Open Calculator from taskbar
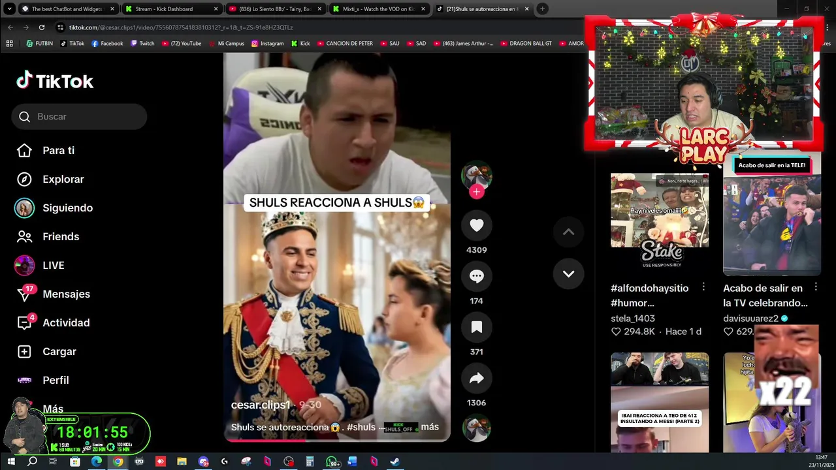The width and height of the screenshot is (836, 470). (x=310, y=462)
